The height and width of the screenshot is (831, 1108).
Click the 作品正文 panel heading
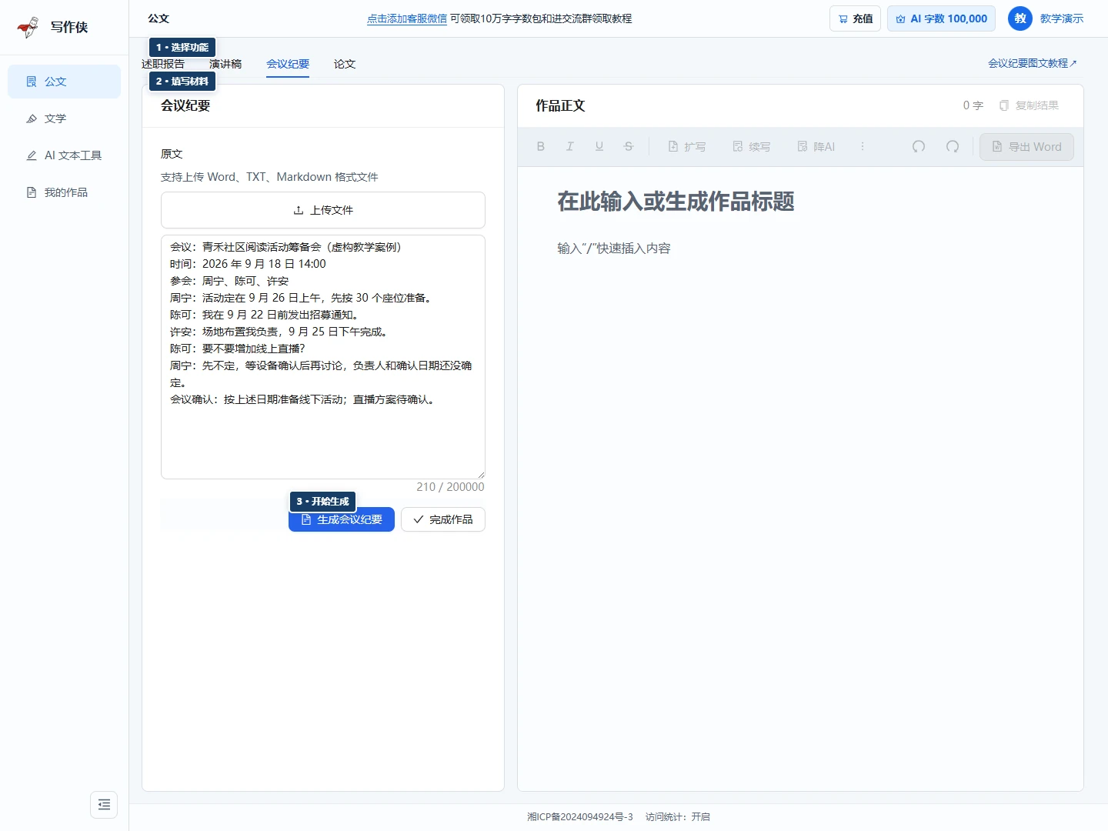click(560, 105)
